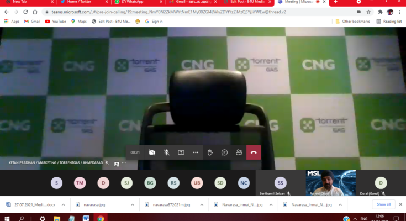This screenshot has height=221, width=406.
Task: Select the first D participant avatar
Action: click(x=103, y=183)
